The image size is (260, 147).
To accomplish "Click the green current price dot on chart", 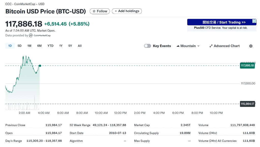I will pyautogui.click(x=40, y=66).
